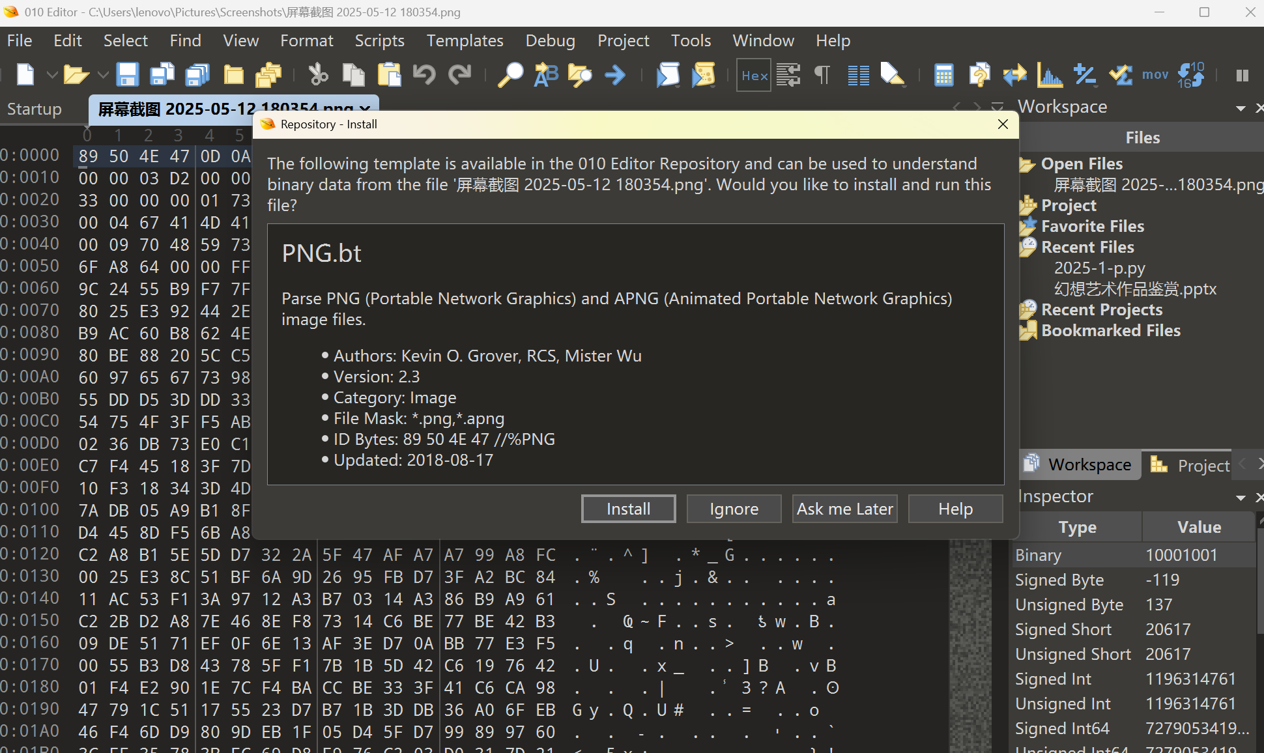Click the New file icon

(x=25, y=75)
